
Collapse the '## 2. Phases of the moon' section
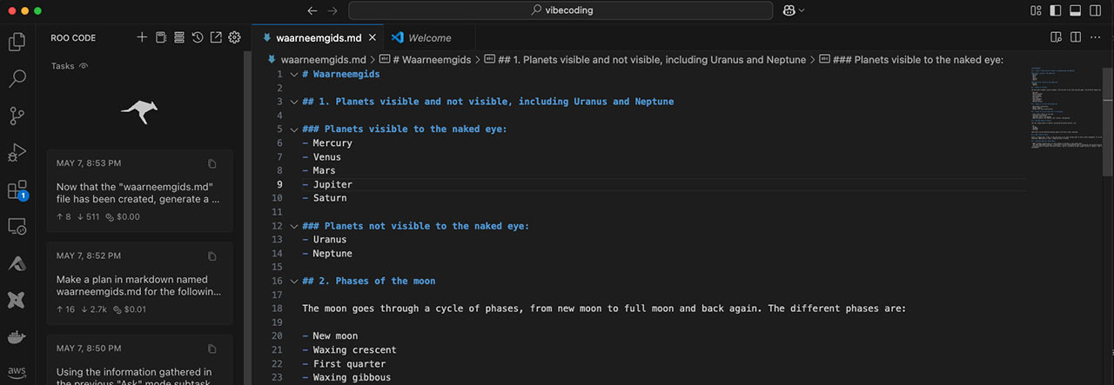[x=293, y=282]
